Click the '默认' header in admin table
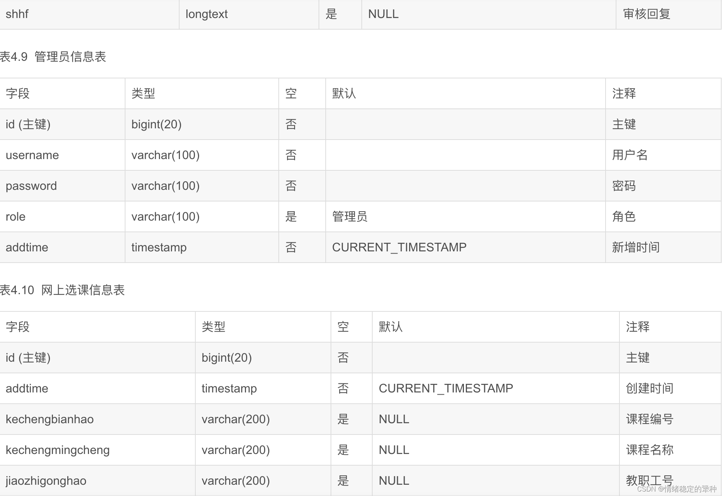This screenshot has width=722, height=496. pyautogui.click(x=344, y=93)
